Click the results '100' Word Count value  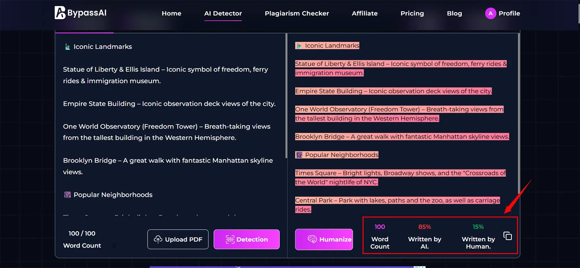380,227
